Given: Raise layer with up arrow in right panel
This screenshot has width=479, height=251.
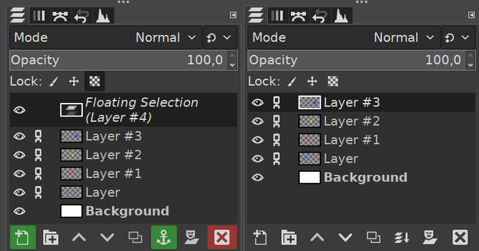Looking at the screenshot, I should 318,237.
